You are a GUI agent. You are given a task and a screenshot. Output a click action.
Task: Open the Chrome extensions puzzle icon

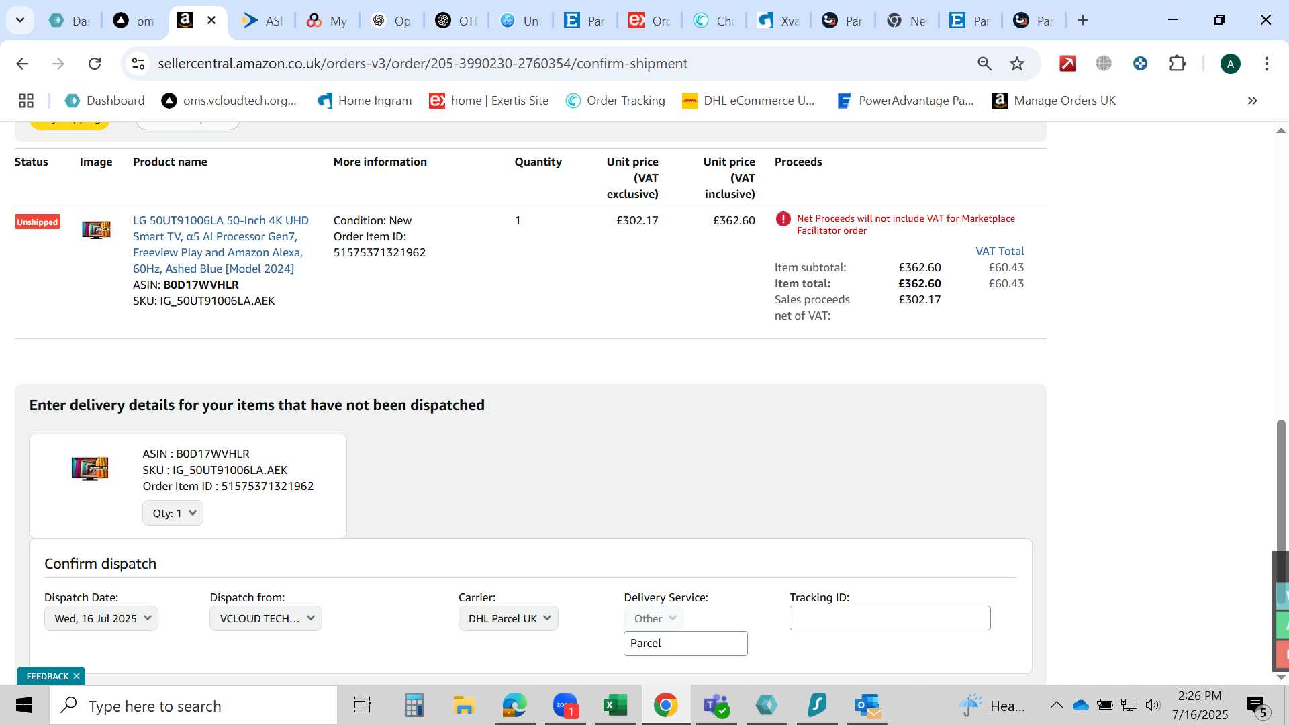pos(1178,64)
